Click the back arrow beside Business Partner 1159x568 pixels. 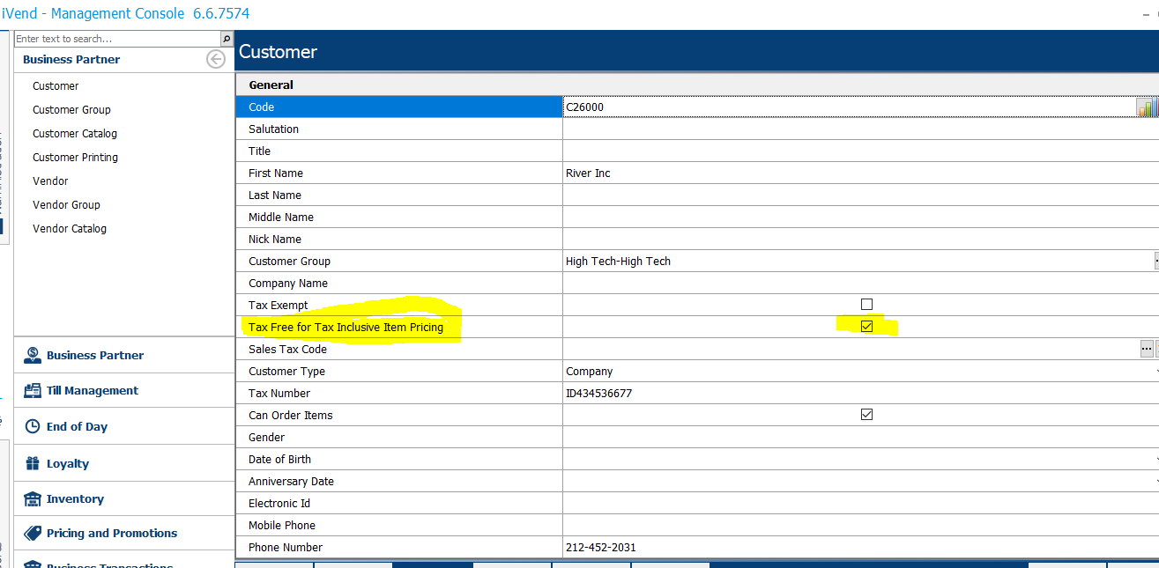click(x=216, y=59)
